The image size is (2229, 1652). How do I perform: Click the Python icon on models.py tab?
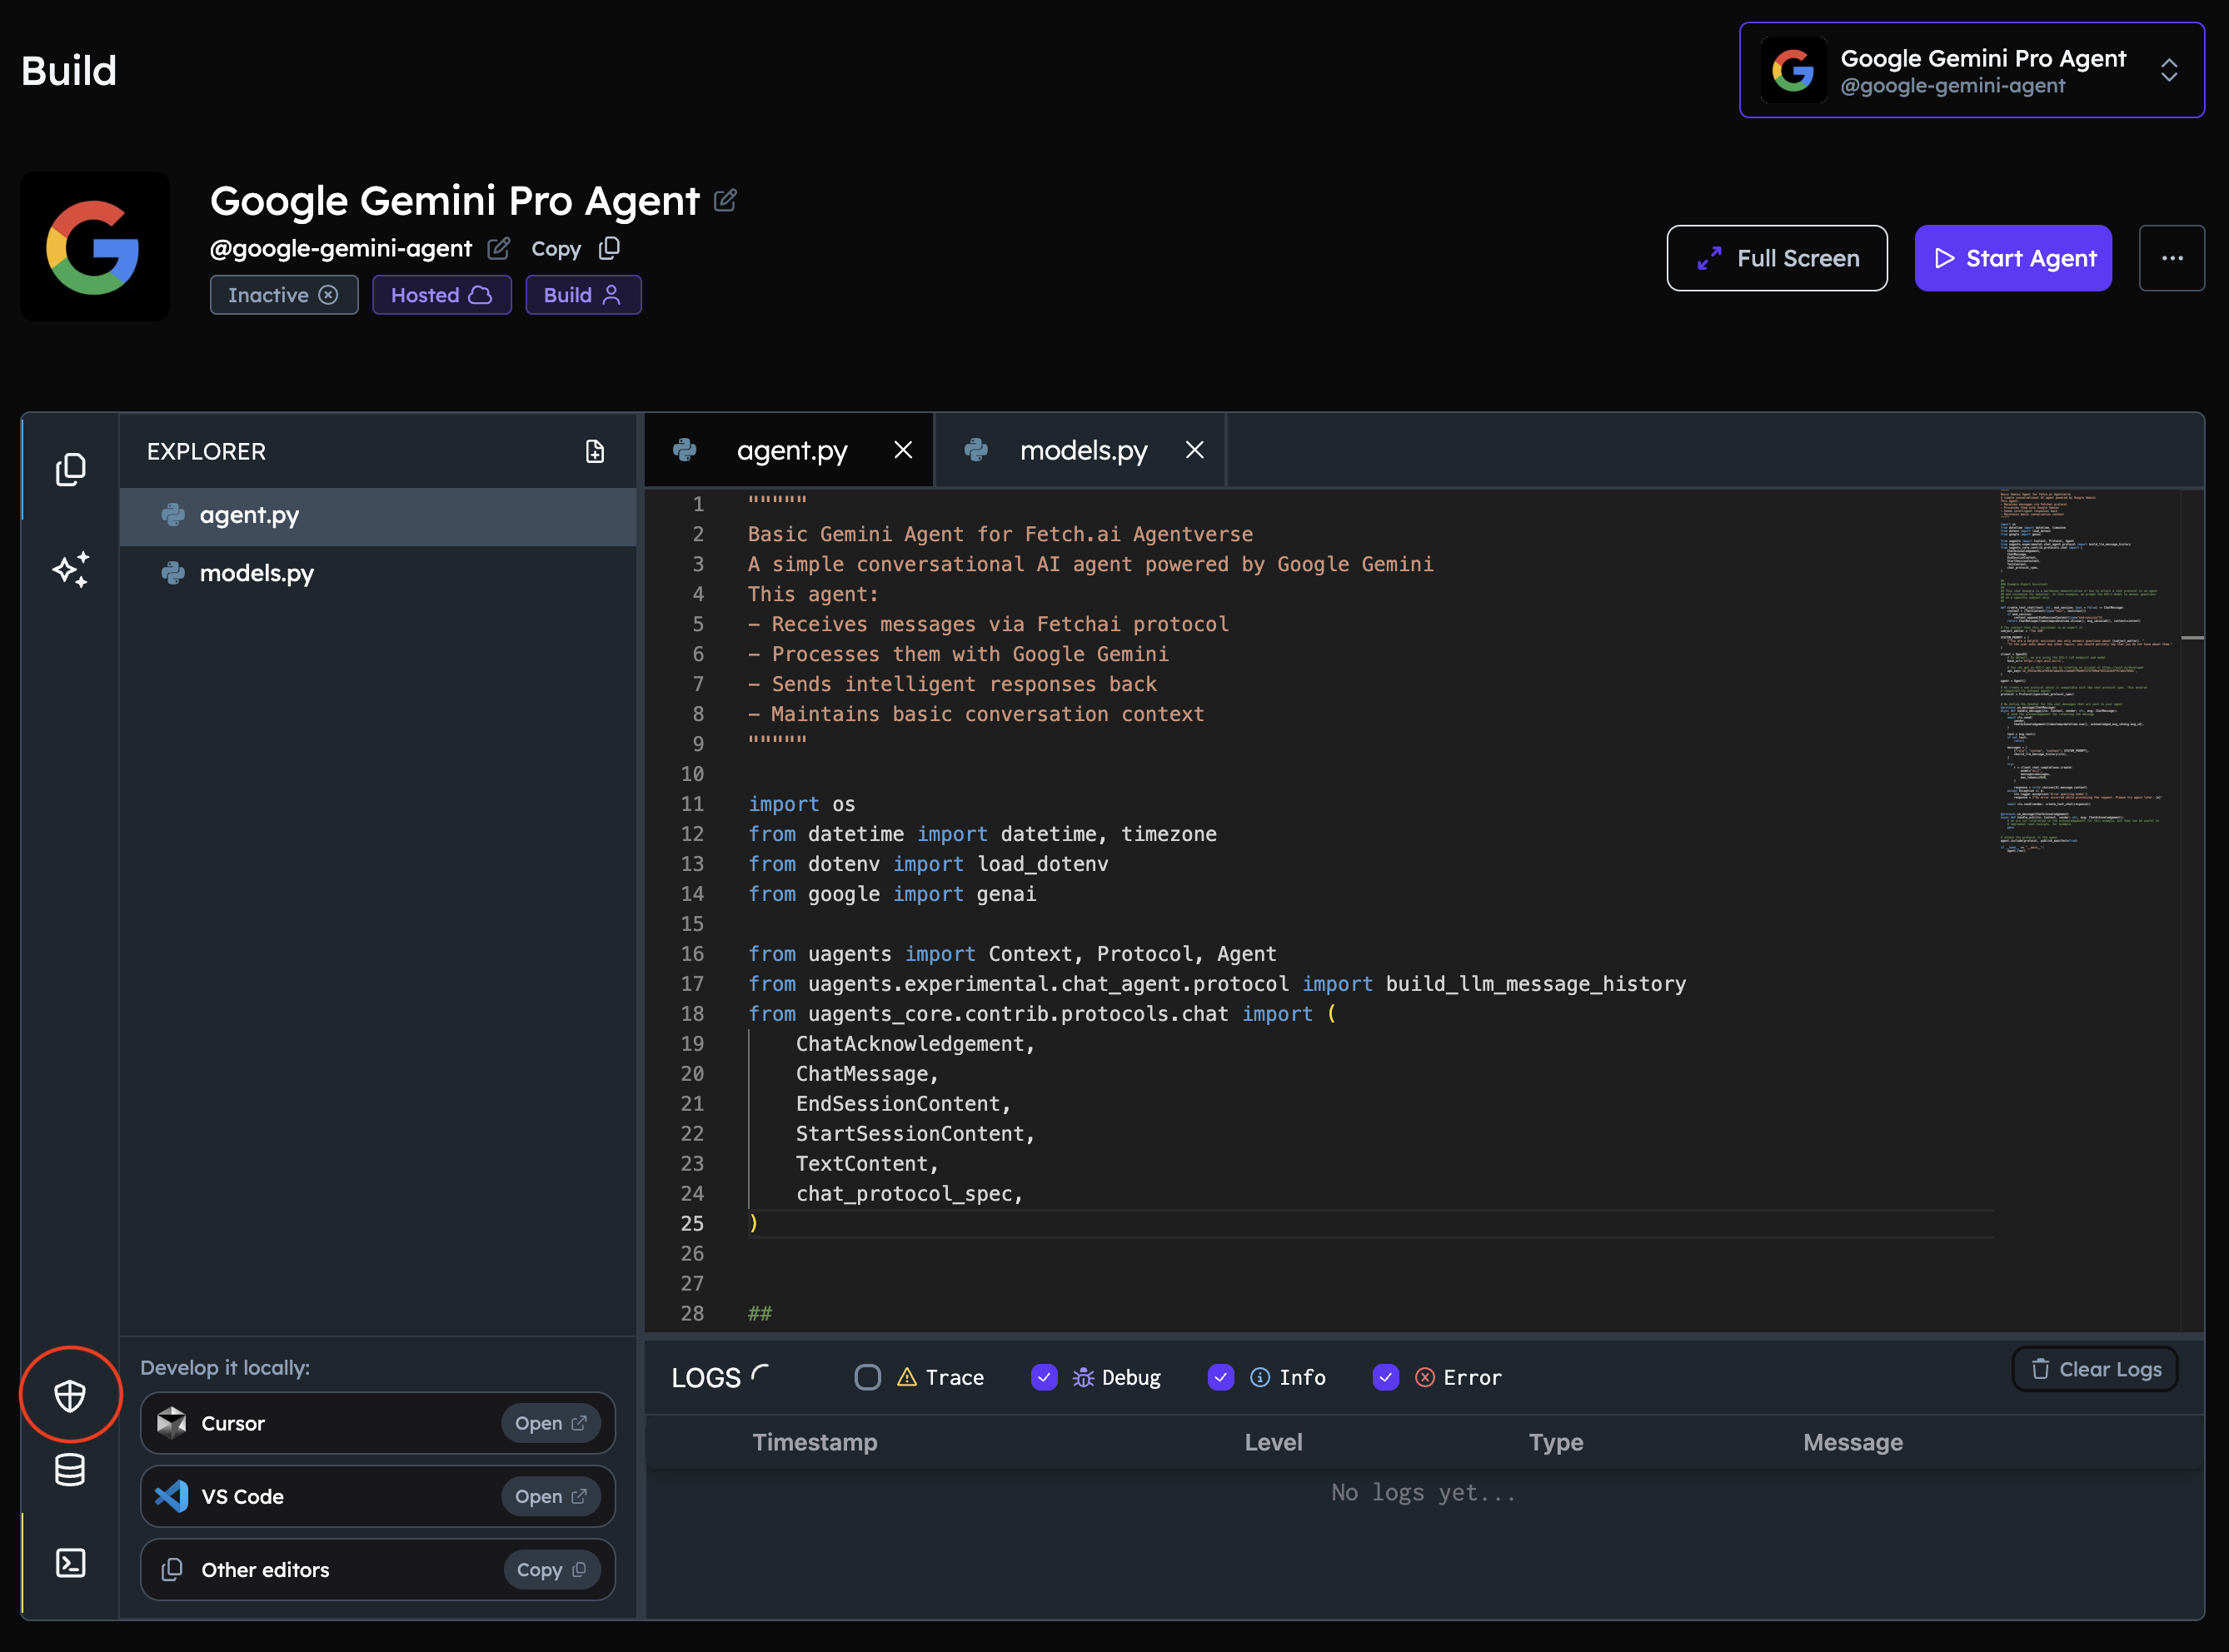click(976, 450)
